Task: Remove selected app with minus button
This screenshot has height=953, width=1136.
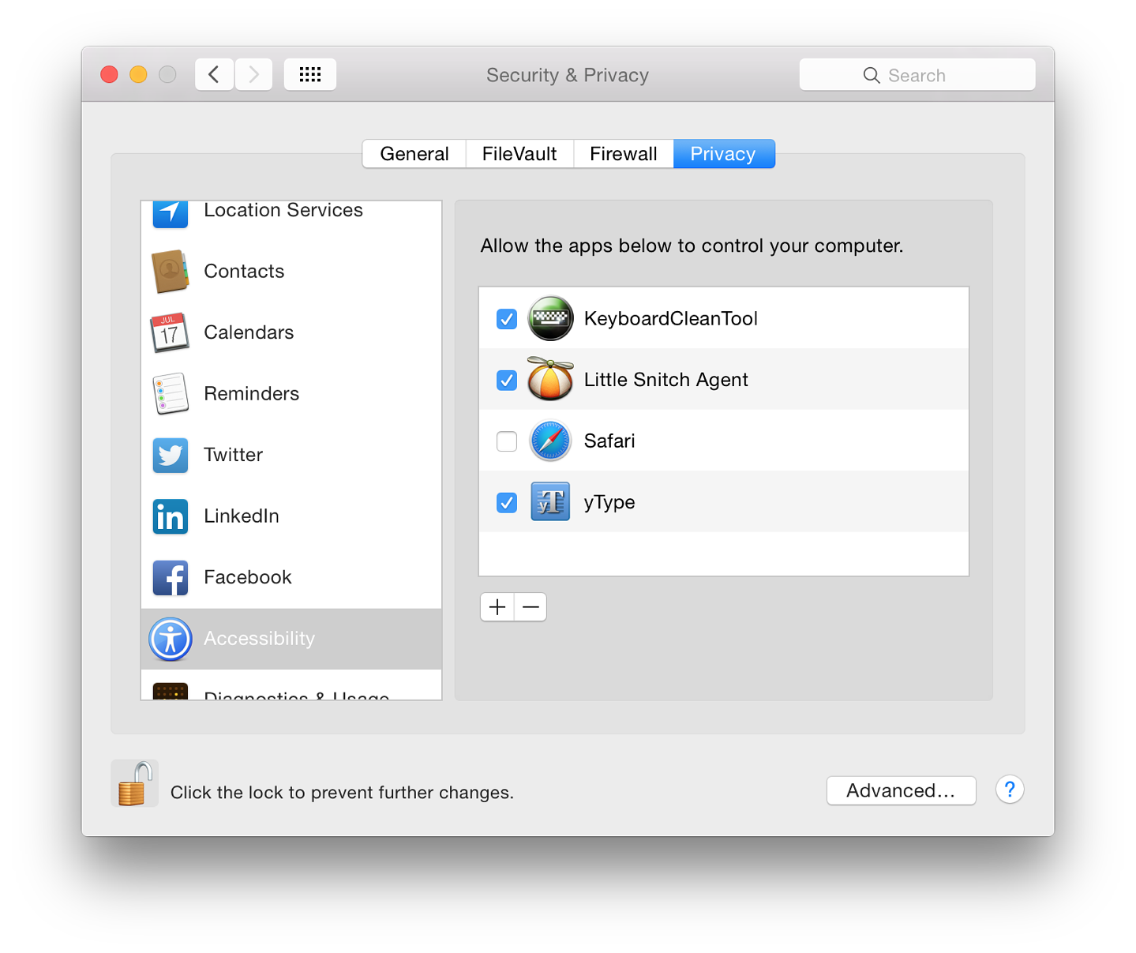Action: 531,607
